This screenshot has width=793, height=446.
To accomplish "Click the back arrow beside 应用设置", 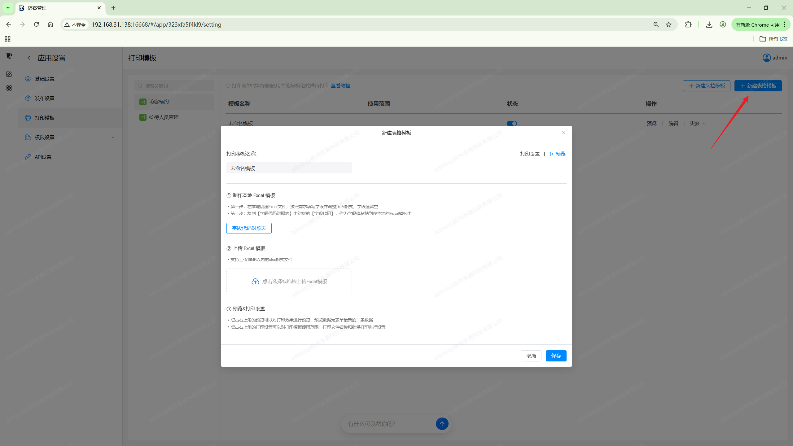I will coord(29,58).
